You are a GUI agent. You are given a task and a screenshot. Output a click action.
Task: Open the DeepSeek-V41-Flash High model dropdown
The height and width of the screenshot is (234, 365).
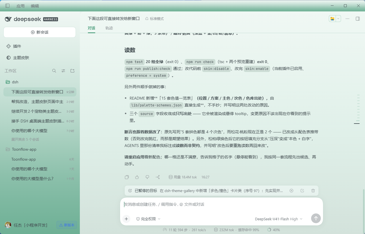[x=279, y=219]
